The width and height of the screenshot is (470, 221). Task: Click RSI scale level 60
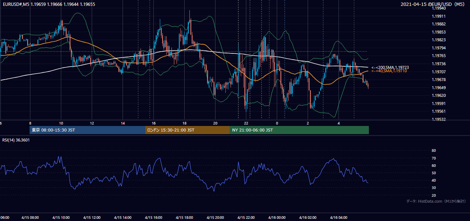434,165
